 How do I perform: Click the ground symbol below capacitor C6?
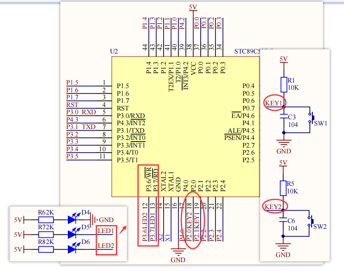point(283,247)
